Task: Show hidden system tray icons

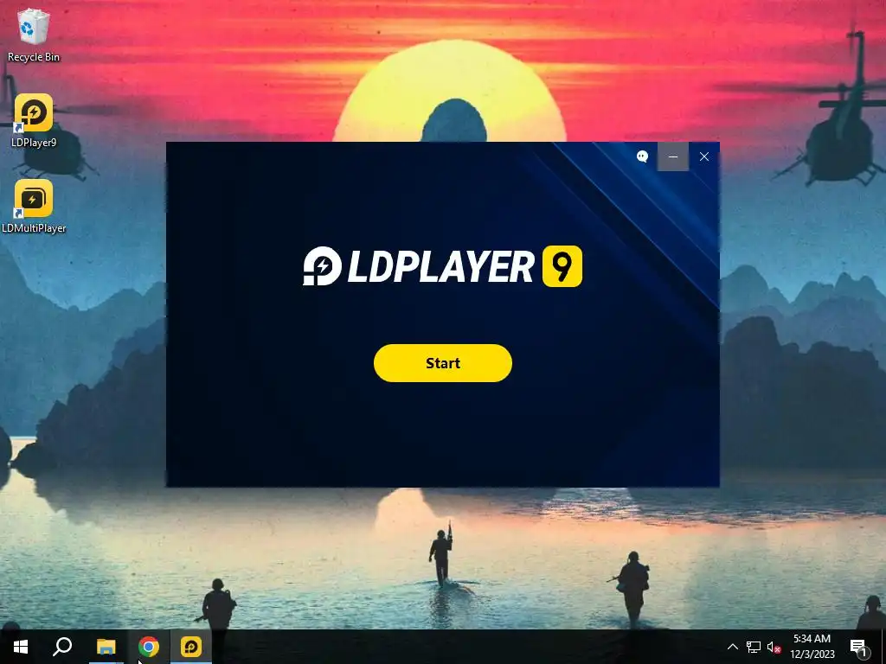Action: [x=732, y=647]
